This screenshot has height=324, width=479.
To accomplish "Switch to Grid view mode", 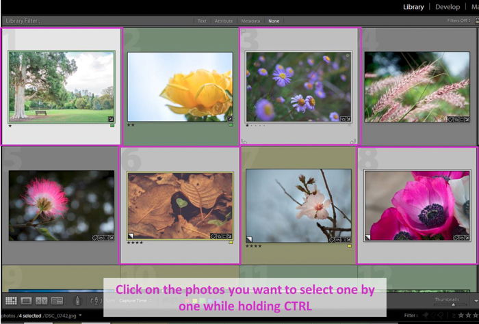I will (x=11, y=301).
